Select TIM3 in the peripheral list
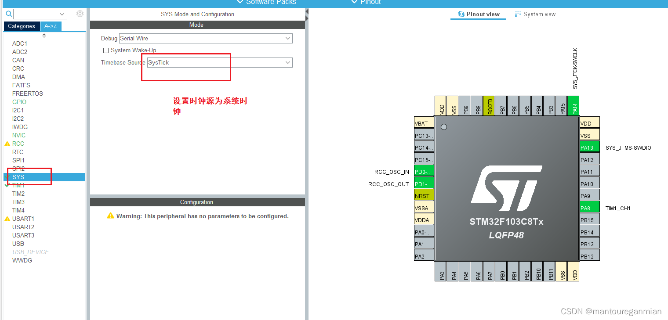 click(18, 202)
